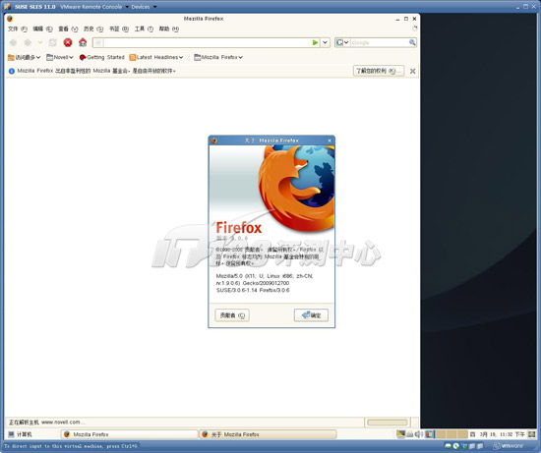Open the 查看 (View) menu
Viewport: 541px width, 453px height.
click(68, 28)
